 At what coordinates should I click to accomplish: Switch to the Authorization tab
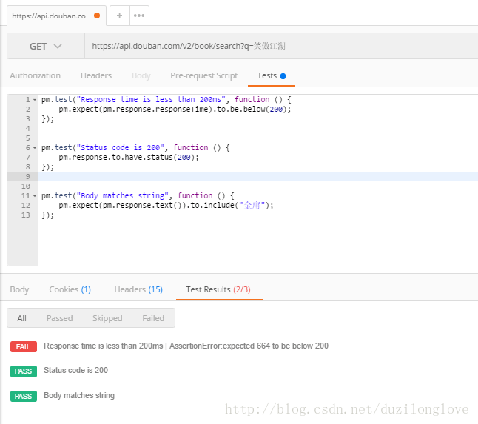click(x=35, y=75)
